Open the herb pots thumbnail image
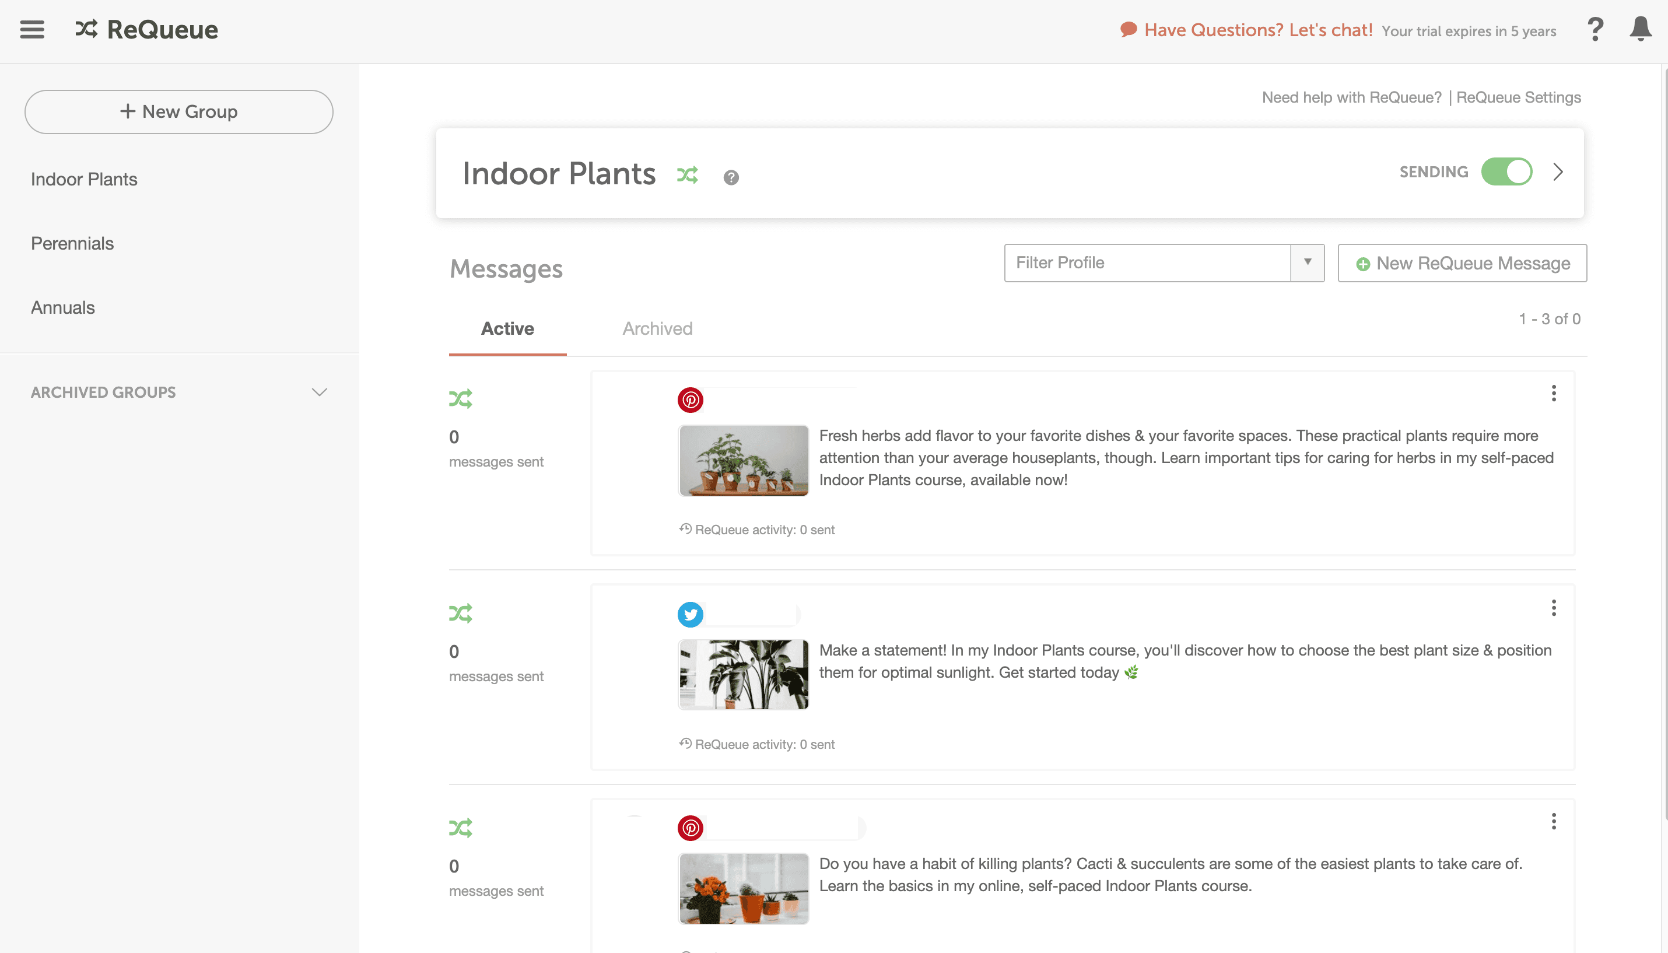The width and height of the screenshot is (1668, 953). coord(744,460)
